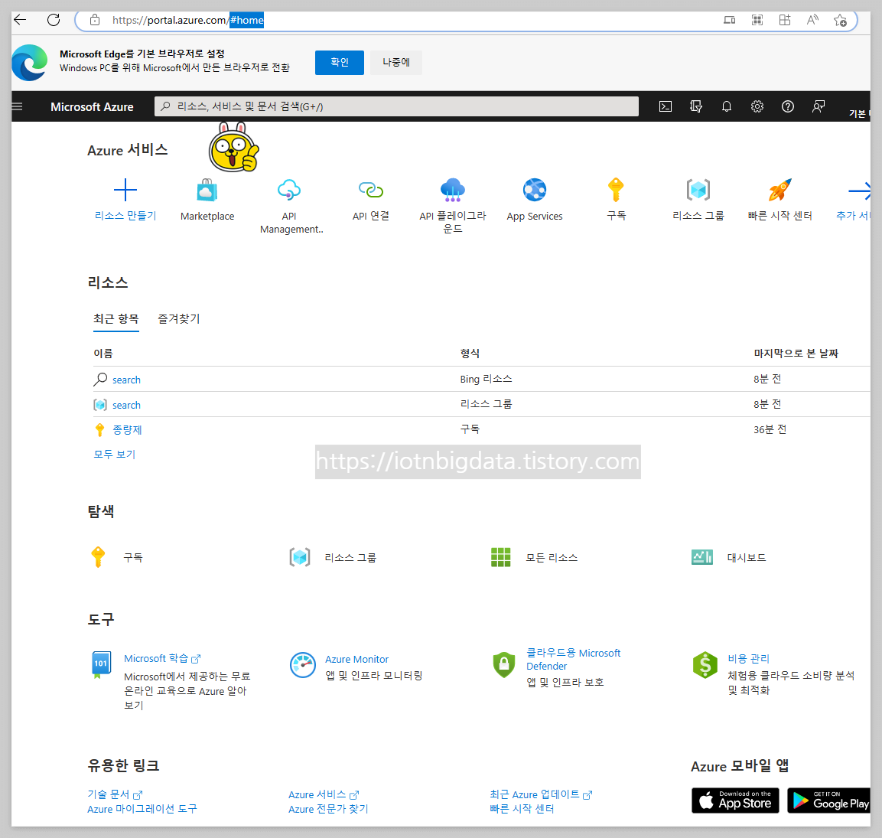Click the Microsoft Azure home title
The image size is (882, 838).
[92, 106]
